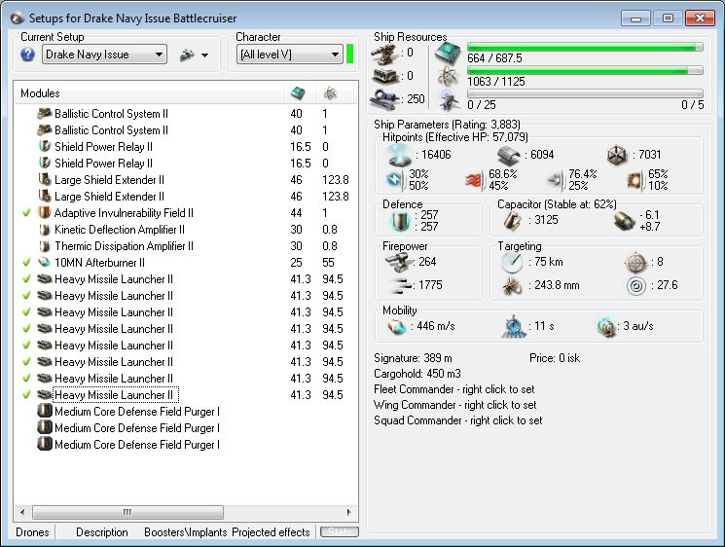Click the ship setup actions icon

click(187, 55)
